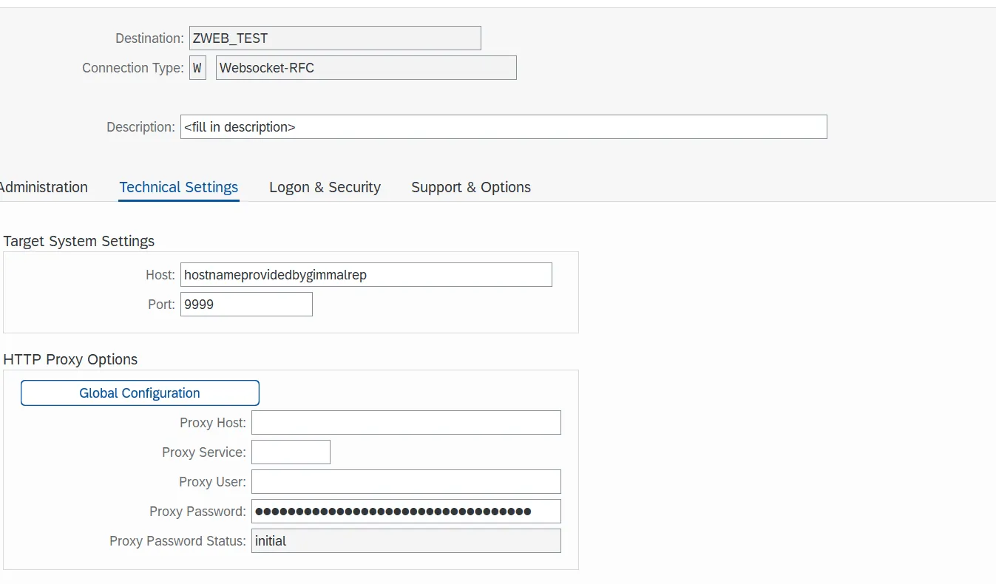
Task: Open the Administration tab
Action: click(x=43, y=187)
